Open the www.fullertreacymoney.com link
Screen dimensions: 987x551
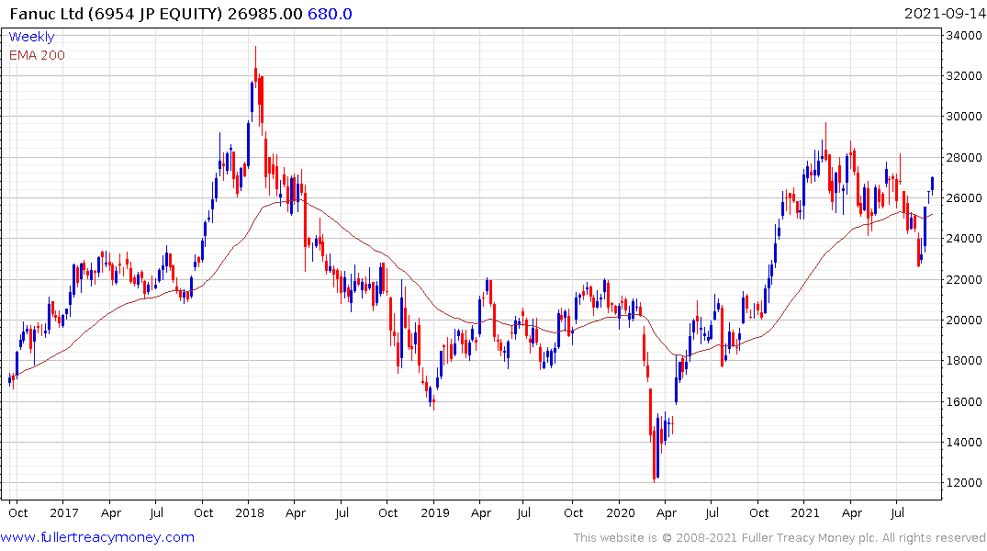(x=97, y=537)
